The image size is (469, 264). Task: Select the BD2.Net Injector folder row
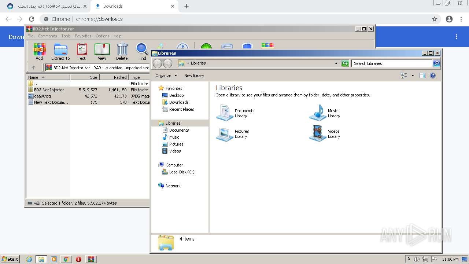coord(88,90)
